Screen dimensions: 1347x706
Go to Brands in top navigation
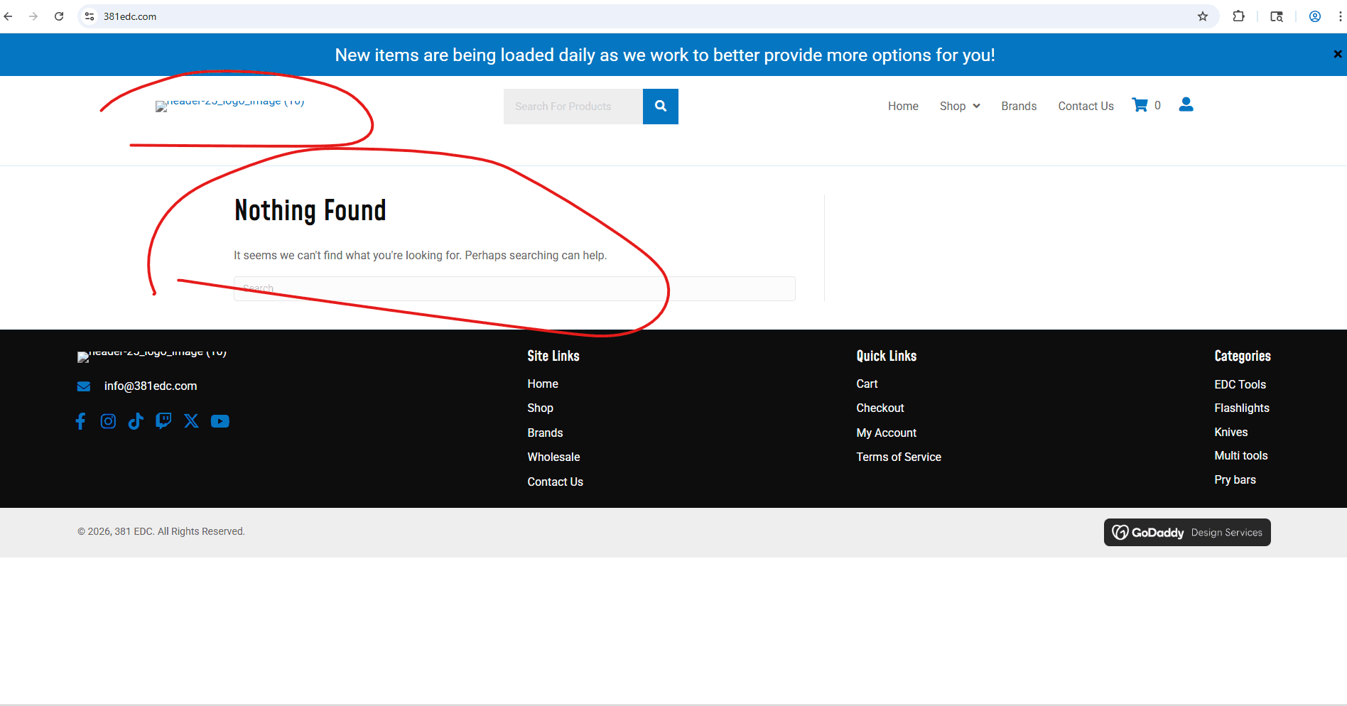point(1019,106)
